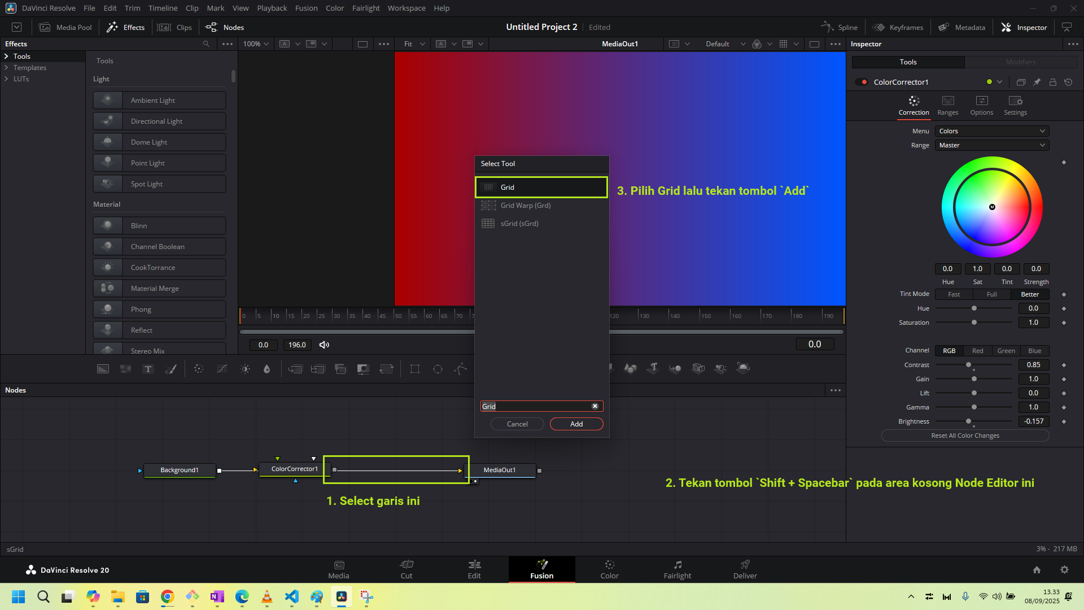
Task: Clear the Grid search field
Action: coord(595,406)
